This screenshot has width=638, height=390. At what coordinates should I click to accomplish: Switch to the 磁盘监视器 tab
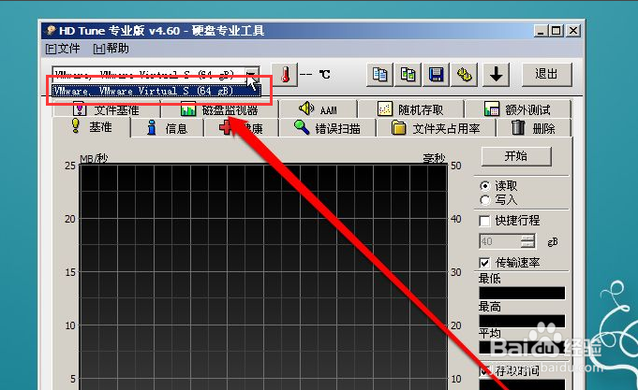tap(220, 109)
